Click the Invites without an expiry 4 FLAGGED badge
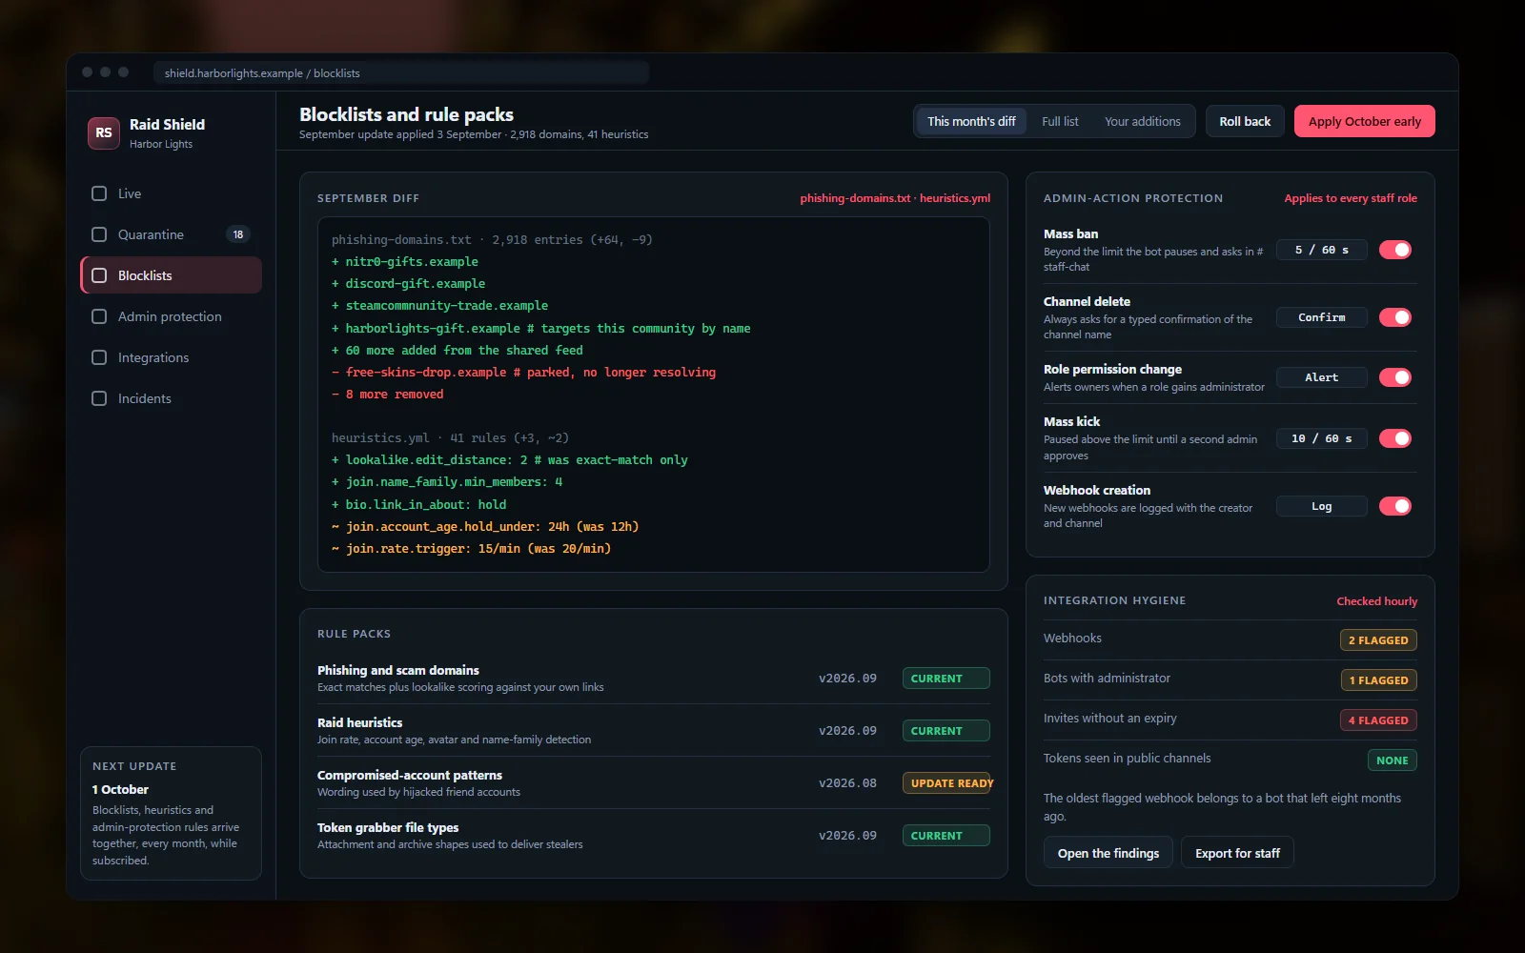Screen dimensions: 1525x953 [1378, 720]
